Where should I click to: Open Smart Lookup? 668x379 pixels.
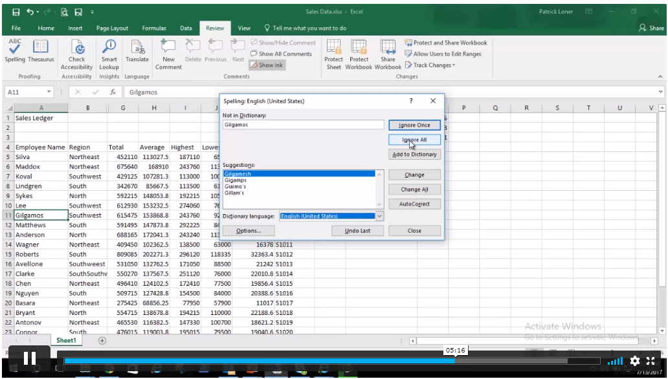pyautogui.click(x=109, y=54)
